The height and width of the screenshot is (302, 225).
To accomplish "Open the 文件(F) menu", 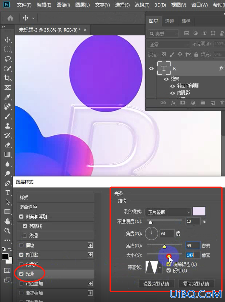I will point(24,5).
